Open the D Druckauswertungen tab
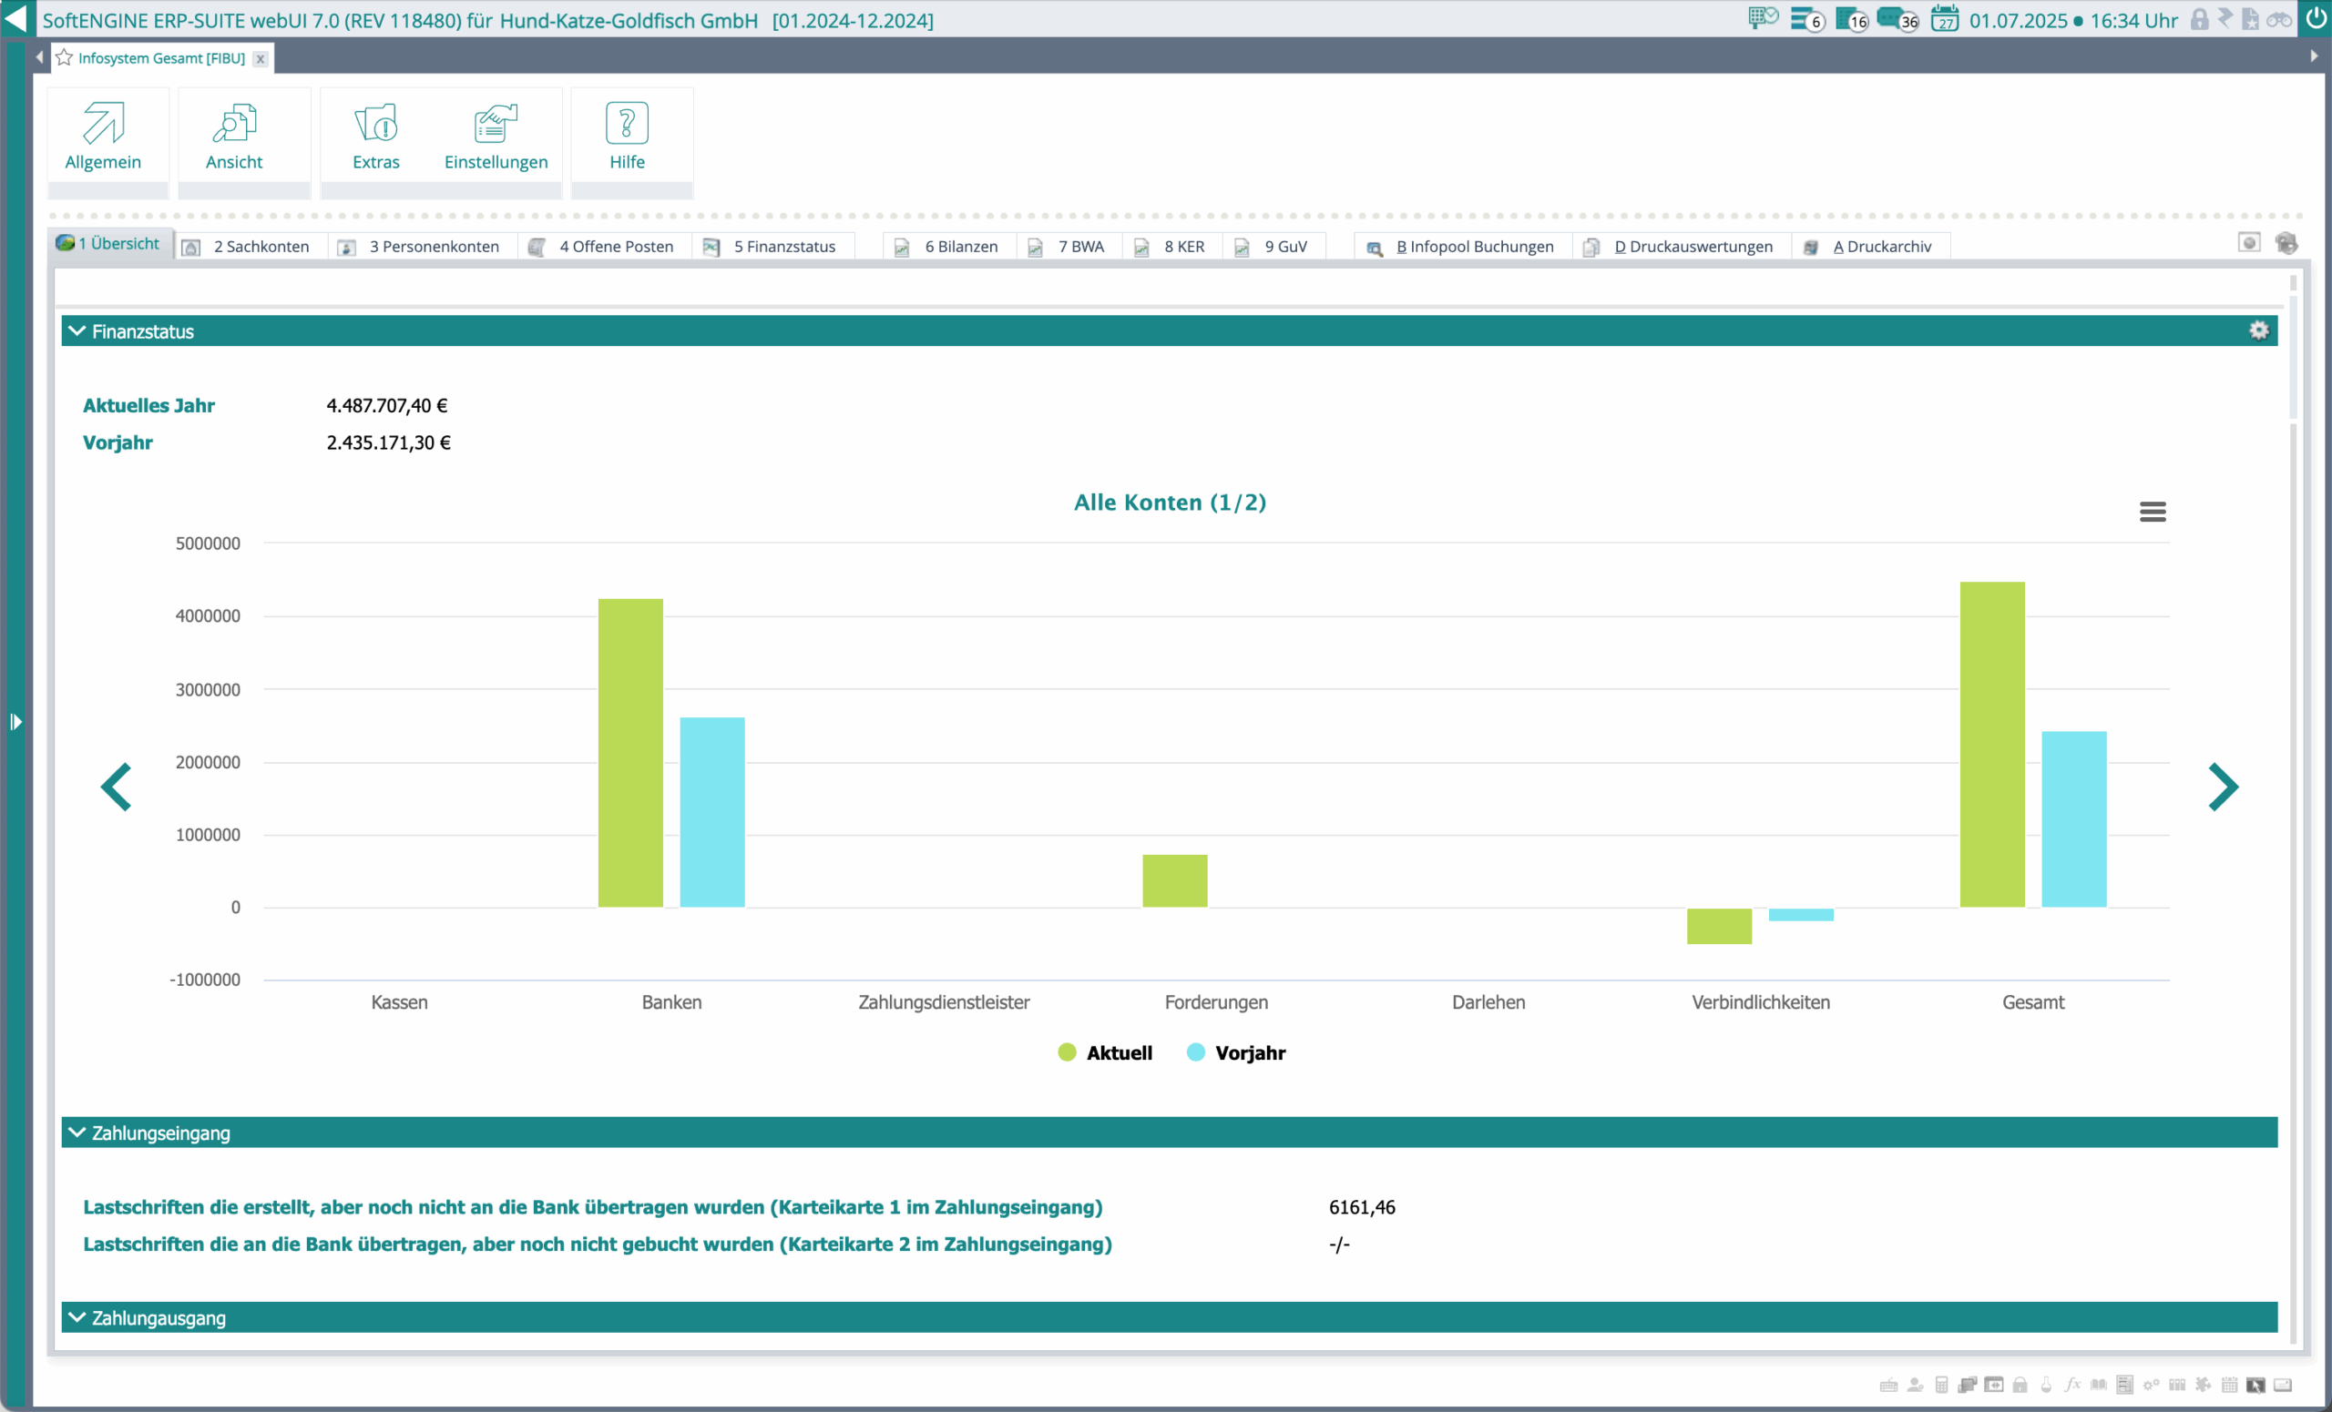Image resolution: width=2332 pixels, height=1412 pixels. (1682, 247)
